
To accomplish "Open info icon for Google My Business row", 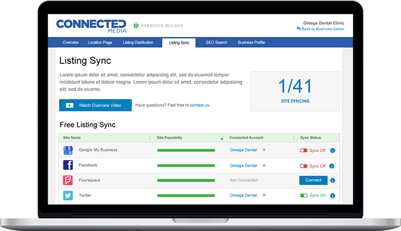I will [x=332, y=150].
